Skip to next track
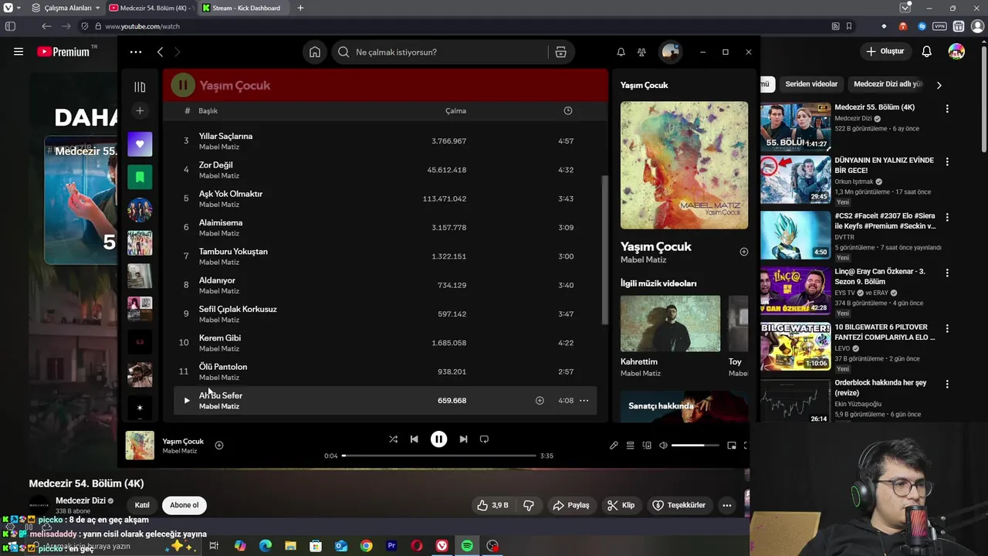988x556 pixels. [x=463, y=439]
